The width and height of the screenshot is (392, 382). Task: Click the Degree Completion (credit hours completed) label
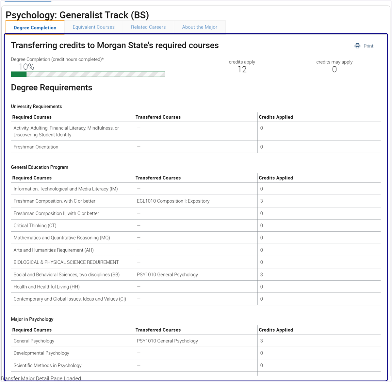(x=57, y=59)
